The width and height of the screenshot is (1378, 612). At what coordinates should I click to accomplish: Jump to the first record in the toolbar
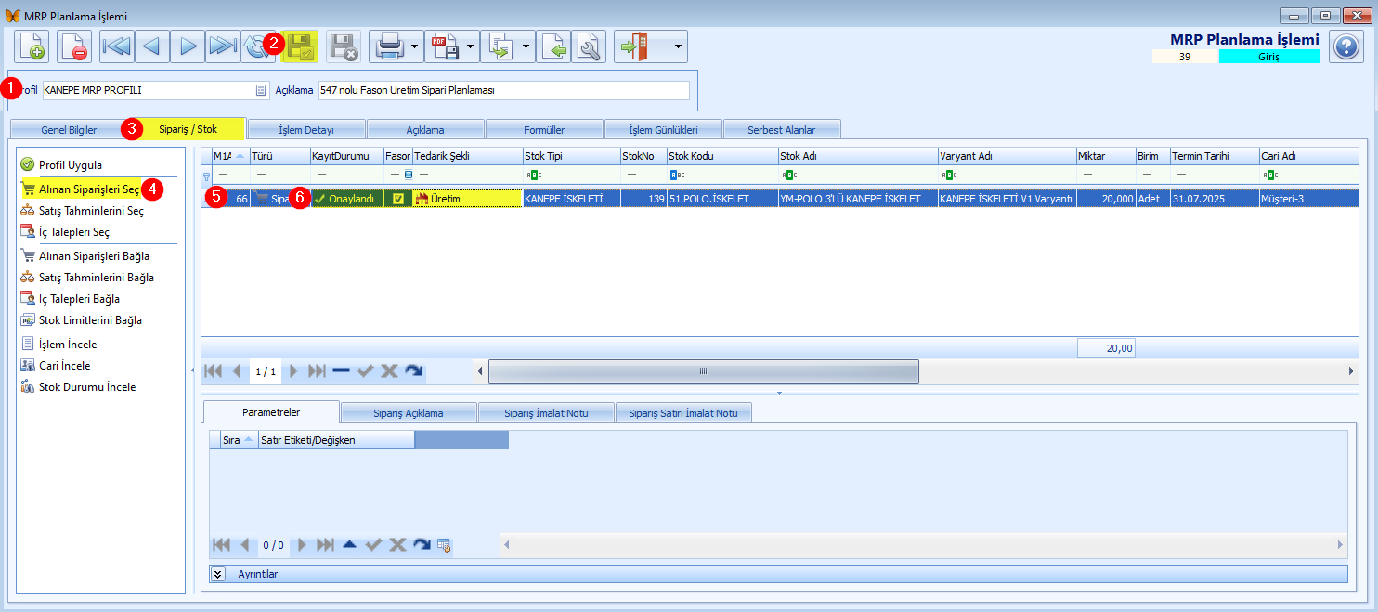coord(117,46)
